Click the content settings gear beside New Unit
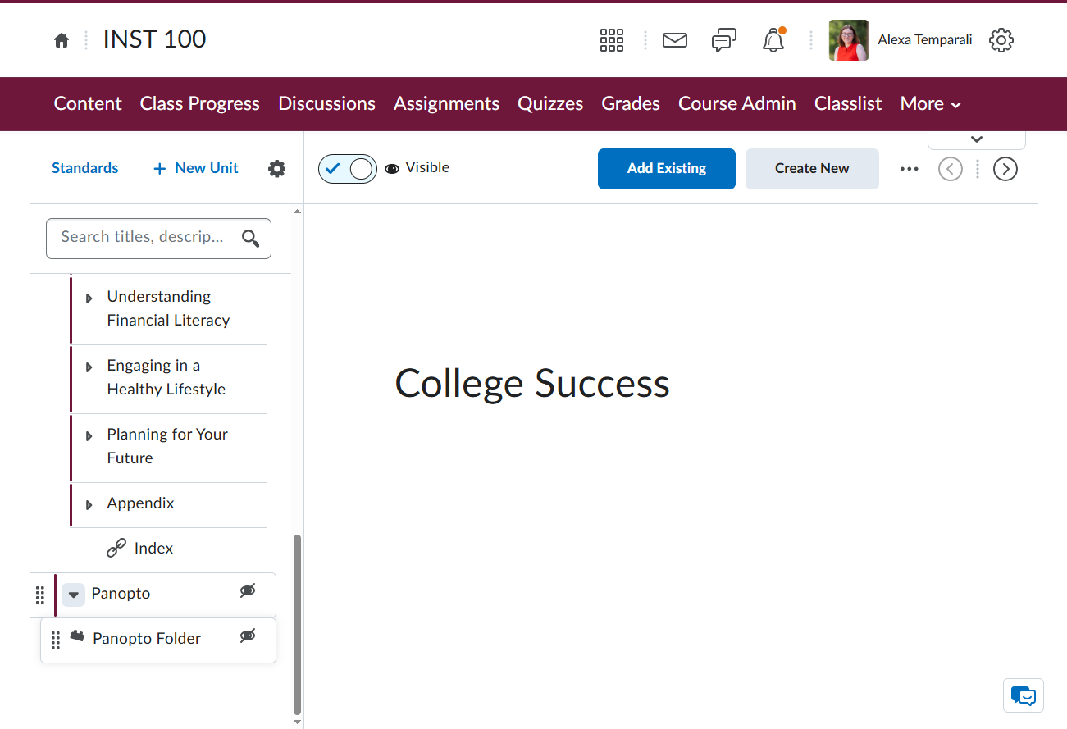Image resolution: width=1067 pixels, height=729 pixels. click(277, 169)
